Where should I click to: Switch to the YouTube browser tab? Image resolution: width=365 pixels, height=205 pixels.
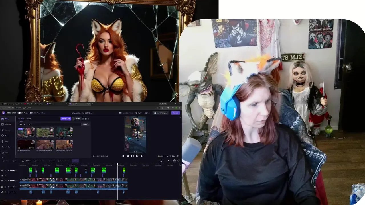(x=34, y=104)
